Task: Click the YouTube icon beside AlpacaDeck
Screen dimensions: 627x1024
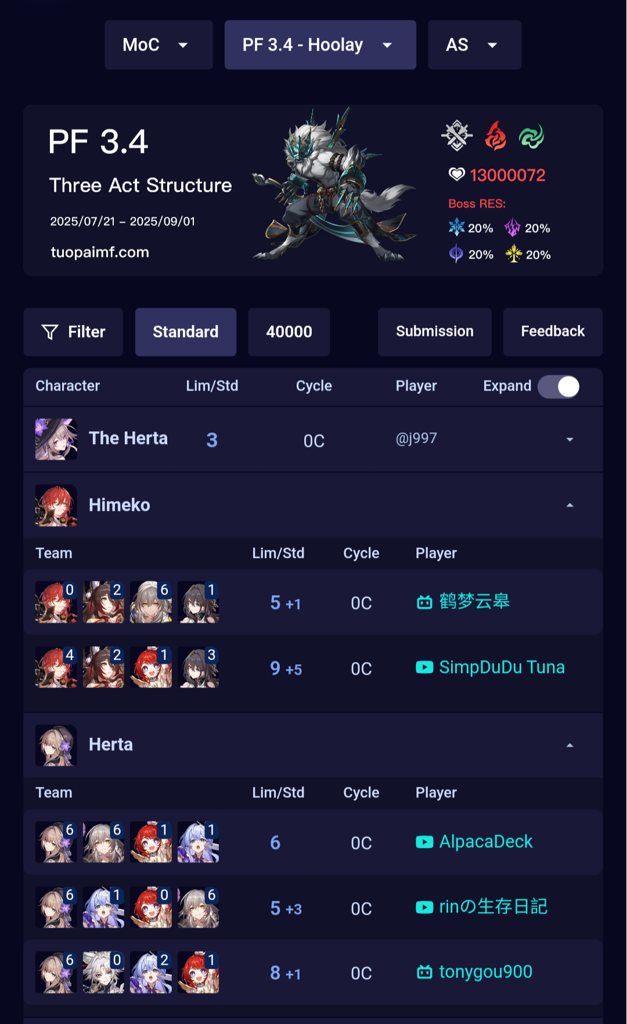Action: tap(424, 842)
